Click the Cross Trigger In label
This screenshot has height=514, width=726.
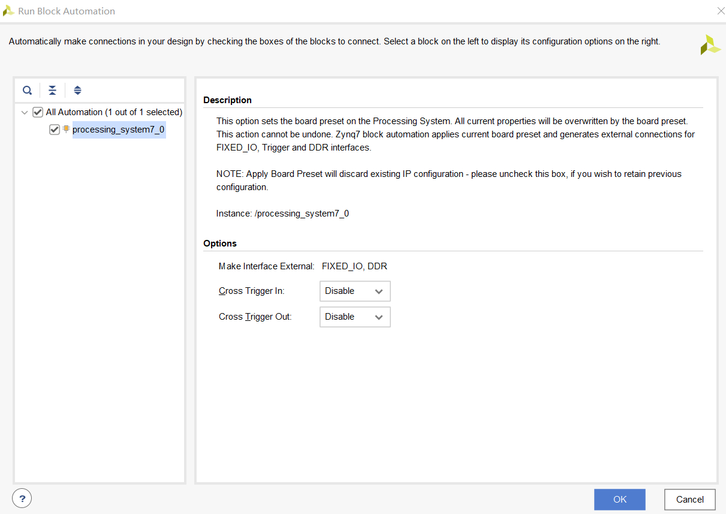pyautogui.click(x=251, y=291)
